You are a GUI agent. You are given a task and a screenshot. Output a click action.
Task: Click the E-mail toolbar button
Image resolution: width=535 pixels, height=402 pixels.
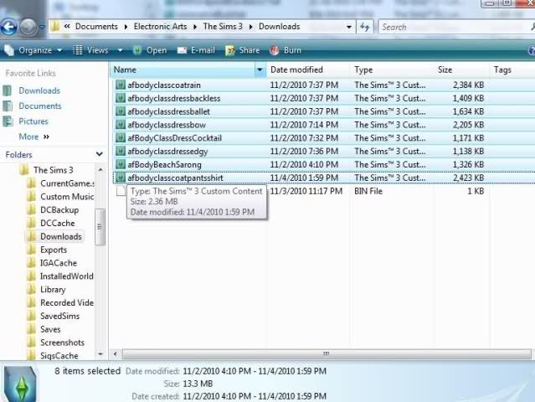[x=196, y=50]
